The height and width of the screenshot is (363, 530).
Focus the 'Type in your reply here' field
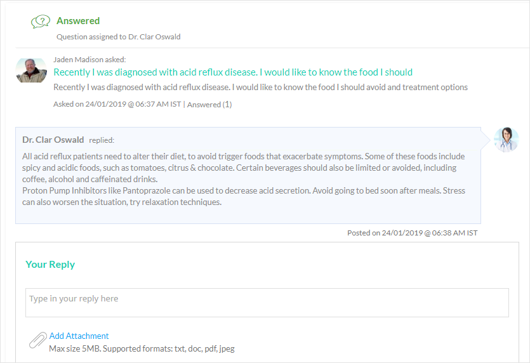[x=267, y=303]
